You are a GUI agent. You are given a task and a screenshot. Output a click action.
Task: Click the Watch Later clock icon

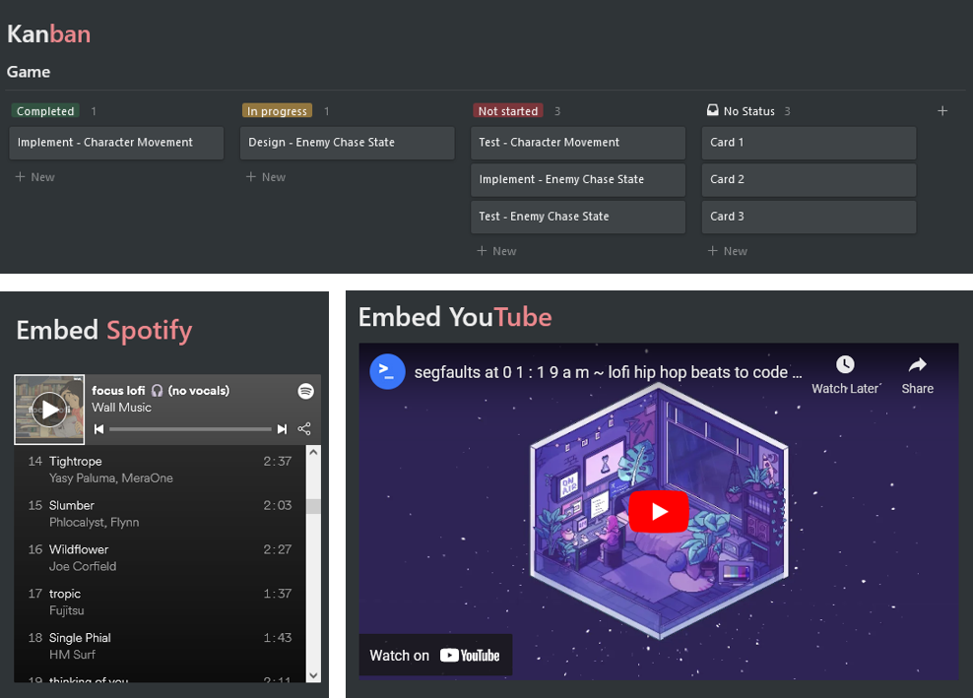pos(845,364)
